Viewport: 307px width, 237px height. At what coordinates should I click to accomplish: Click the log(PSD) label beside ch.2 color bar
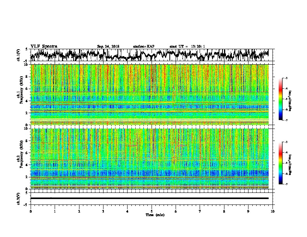290,165
